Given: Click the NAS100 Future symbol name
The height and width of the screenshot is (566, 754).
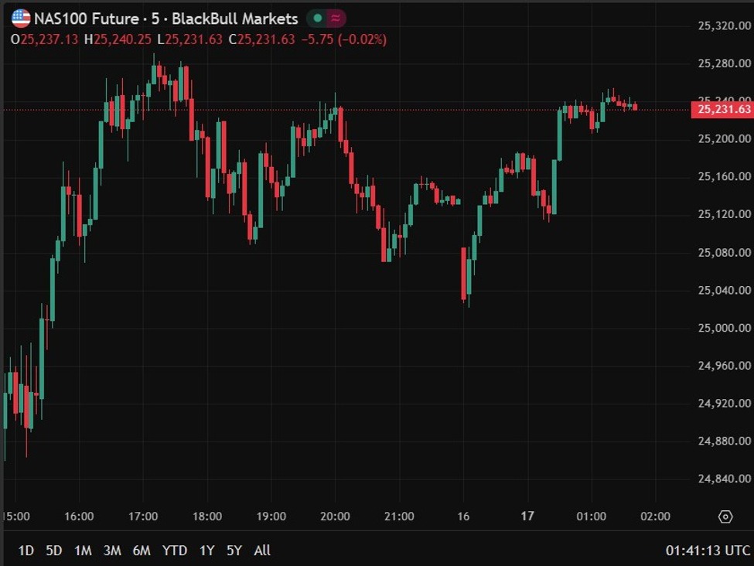Looking at the screenshot, I should point(87,19).
